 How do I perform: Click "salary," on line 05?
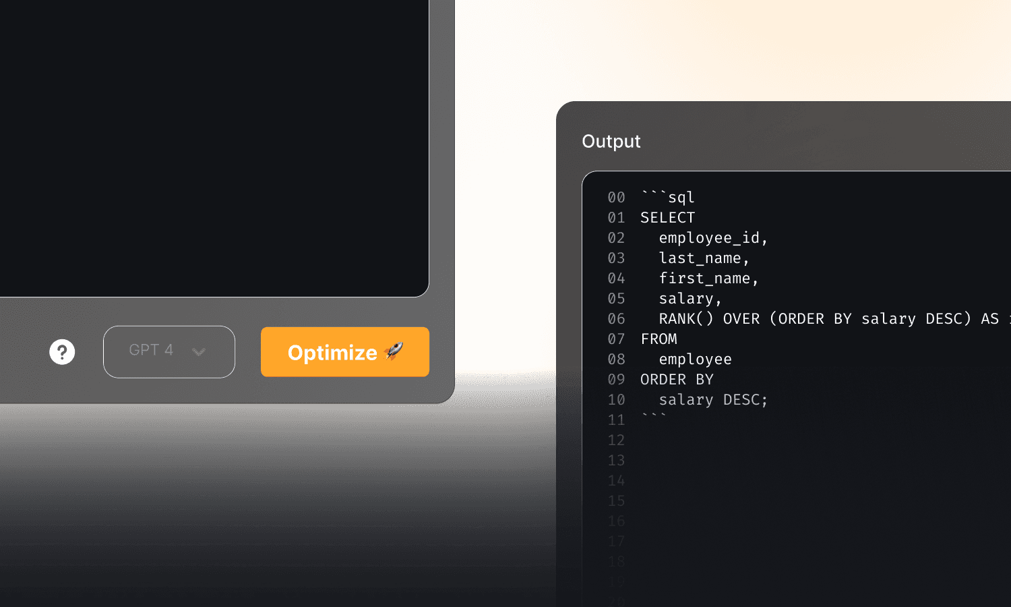pyautogui.click(x=691, y=299)
